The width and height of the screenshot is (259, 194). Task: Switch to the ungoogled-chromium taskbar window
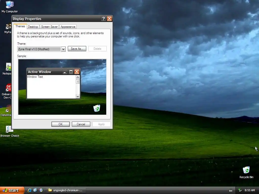coord(66,190)
